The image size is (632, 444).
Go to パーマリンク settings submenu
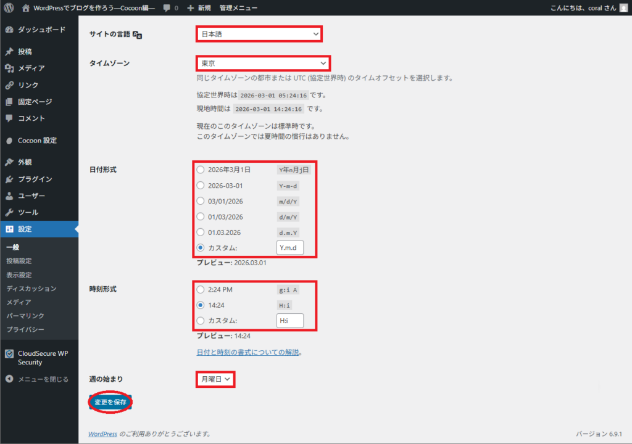pyautogui.click(x=25, y=316)
